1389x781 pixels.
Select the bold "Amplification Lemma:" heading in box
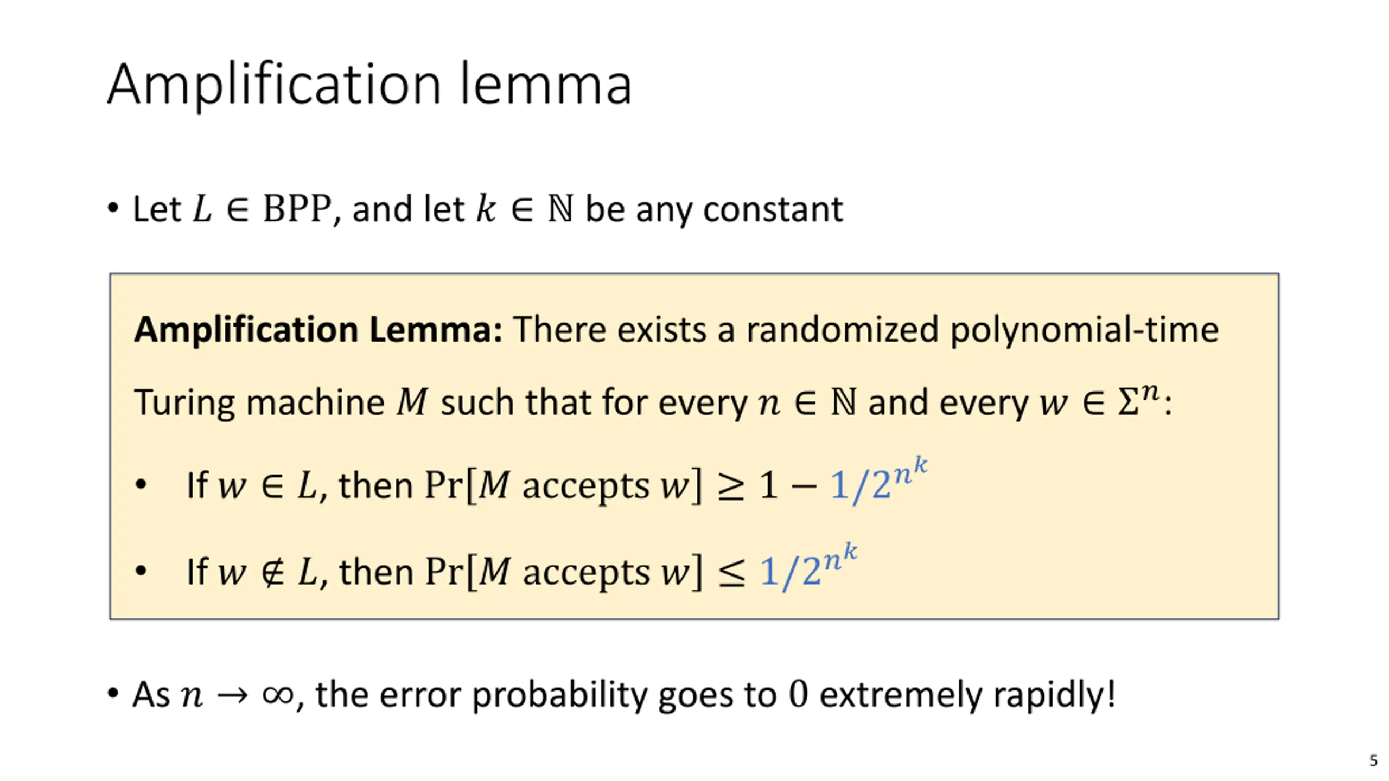pos(318,329)
